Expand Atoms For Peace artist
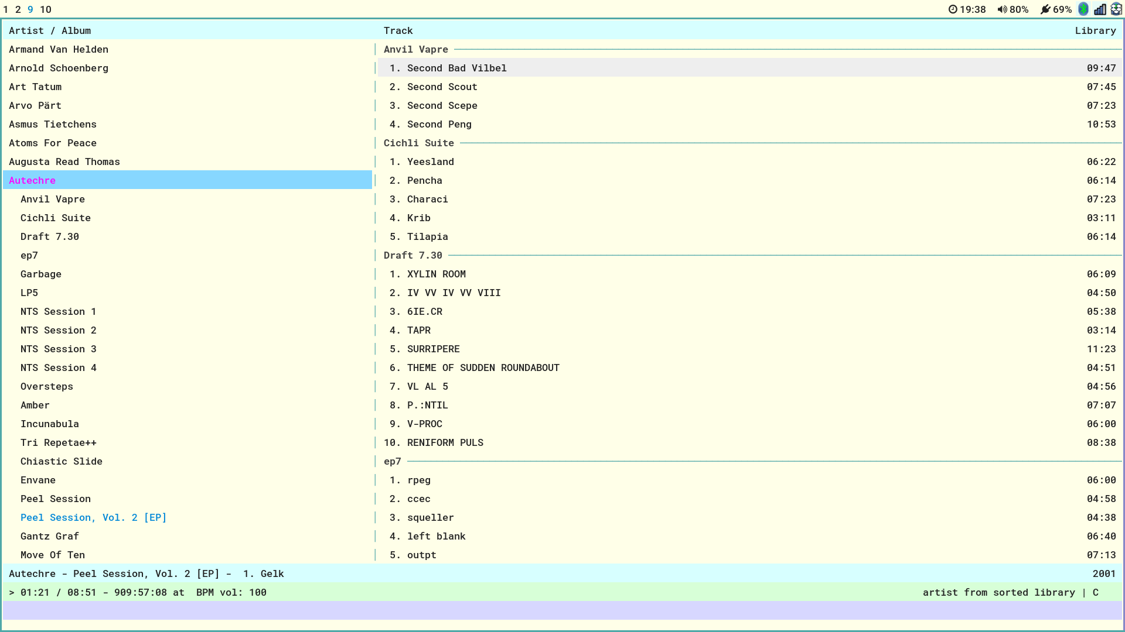 pos(53,143)
